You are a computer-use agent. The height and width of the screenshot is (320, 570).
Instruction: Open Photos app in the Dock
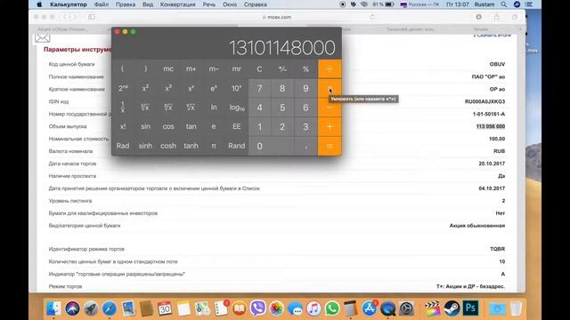276,308
